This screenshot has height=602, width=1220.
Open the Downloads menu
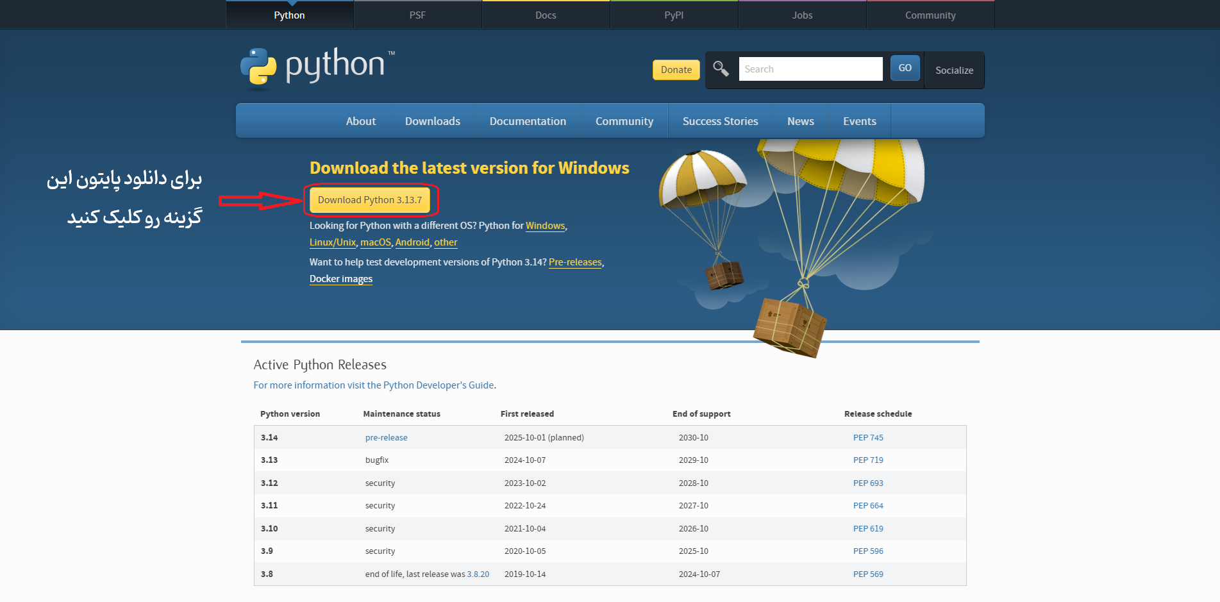pos(433,121)
